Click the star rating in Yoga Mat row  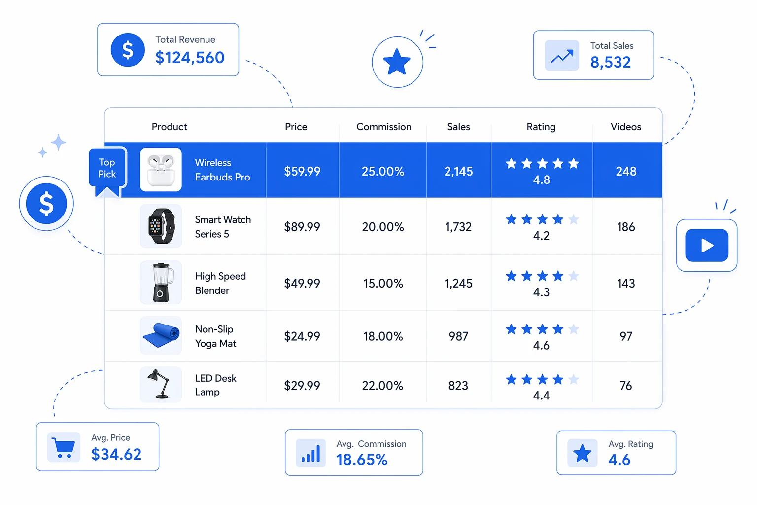click(x=542, y=329)
